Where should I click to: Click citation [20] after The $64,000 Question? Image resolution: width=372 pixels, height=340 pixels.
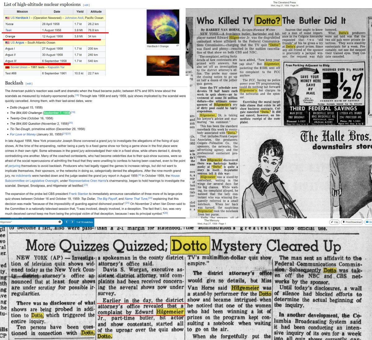(x=70, y=123)
